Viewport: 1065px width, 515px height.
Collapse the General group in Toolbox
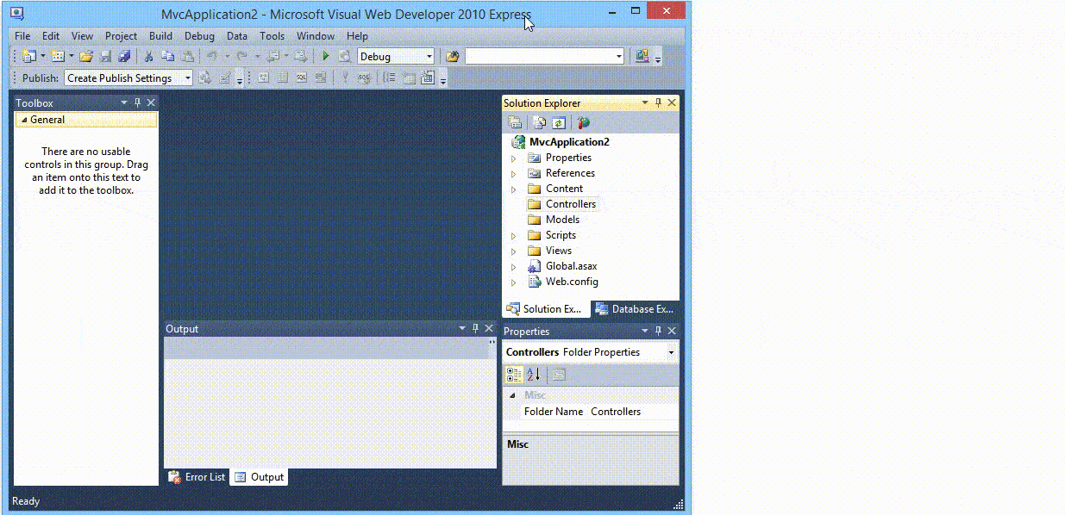click(23, 120)
